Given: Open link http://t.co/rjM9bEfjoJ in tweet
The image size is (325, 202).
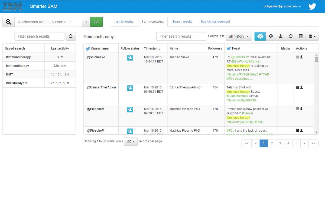Looking at the screenshot, I should click(x=240, y=122).
